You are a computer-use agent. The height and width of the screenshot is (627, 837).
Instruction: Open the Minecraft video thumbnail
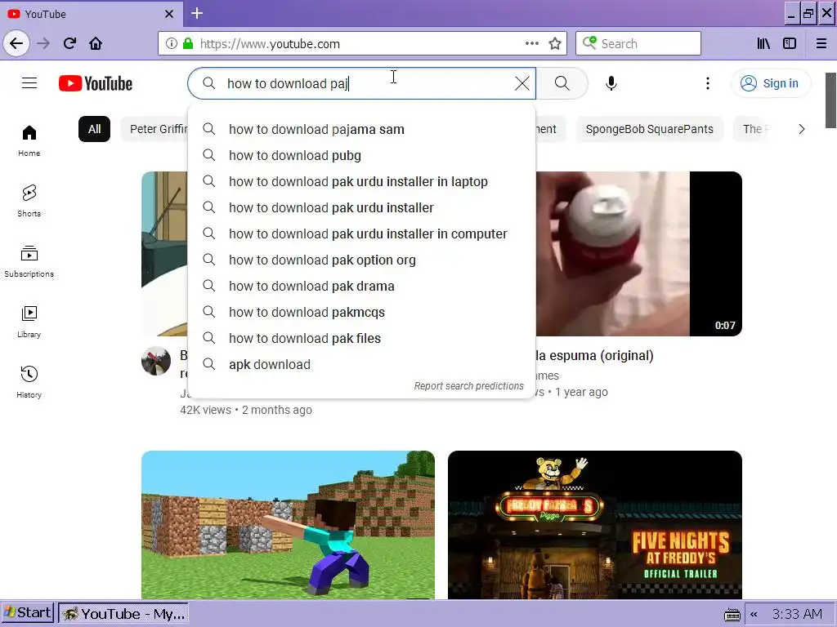(289, 525)
